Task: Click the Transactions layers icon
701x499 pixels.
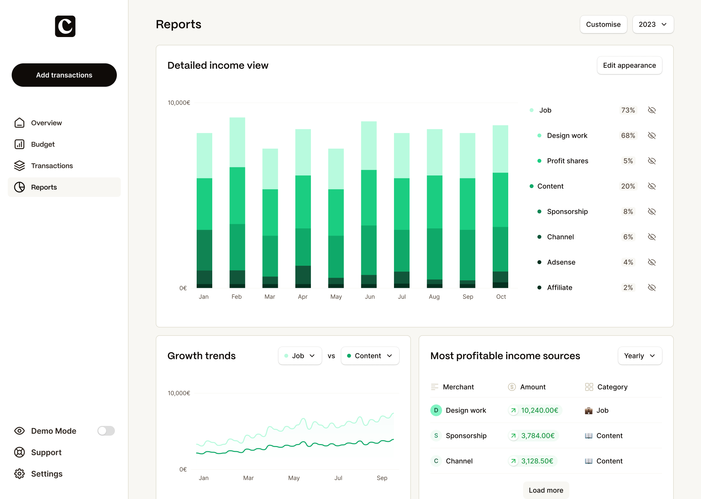Action: pyautogui.click(x=19, y=166)
